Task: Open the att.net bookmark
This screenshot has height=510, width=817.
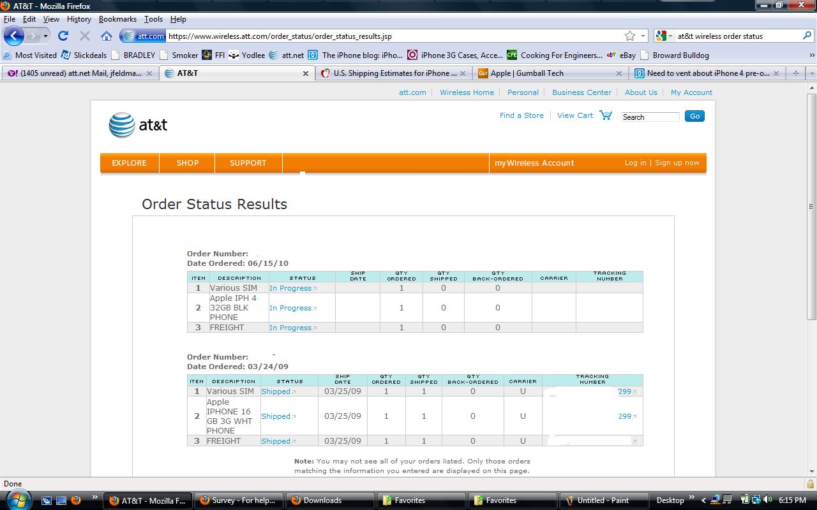Action: pos(286,55)
